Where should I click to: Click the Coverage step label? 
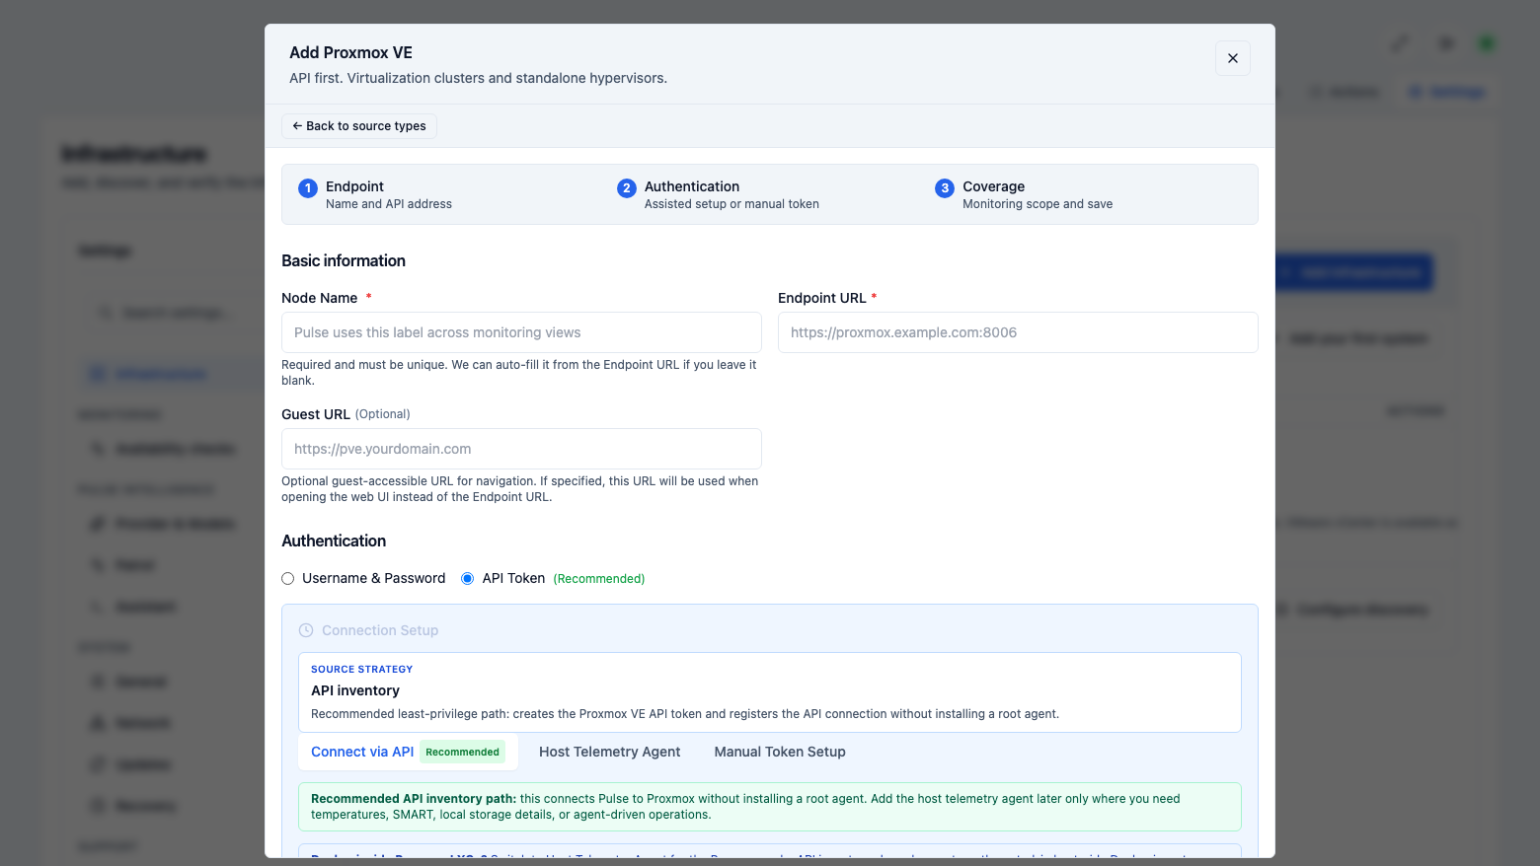[993, 186]
